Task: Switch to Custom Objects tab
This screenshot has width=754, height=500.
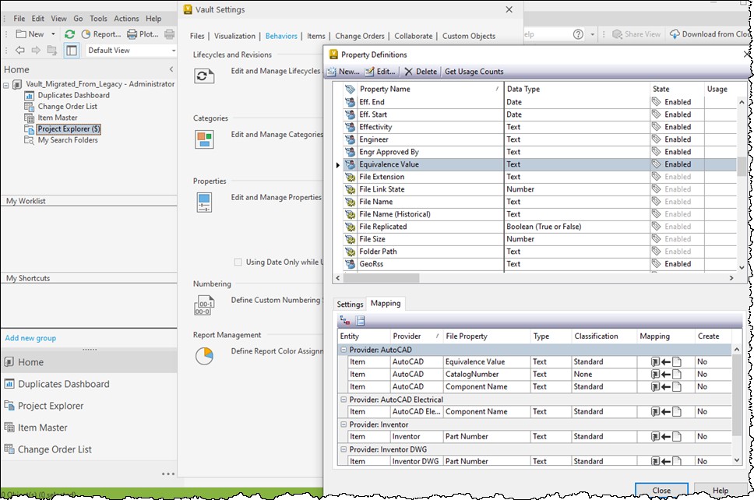Action: (x=469, y=36)
